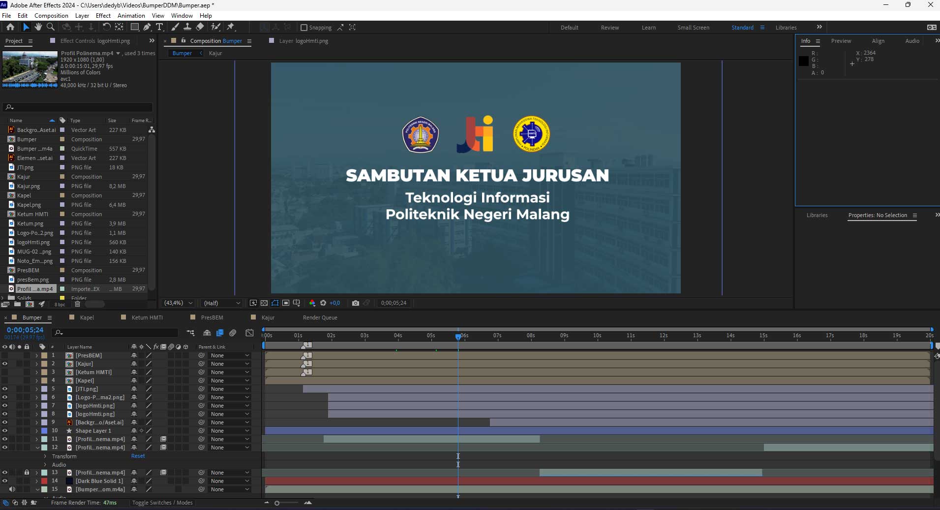Open the Animation menu
This screenshot has width=940, height=510.
pyautogui.click(x=131, y=16)
